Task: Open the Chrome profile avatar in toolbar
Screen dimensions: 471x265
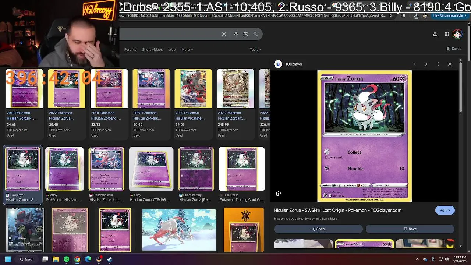Action: click(x=425, y=16)
